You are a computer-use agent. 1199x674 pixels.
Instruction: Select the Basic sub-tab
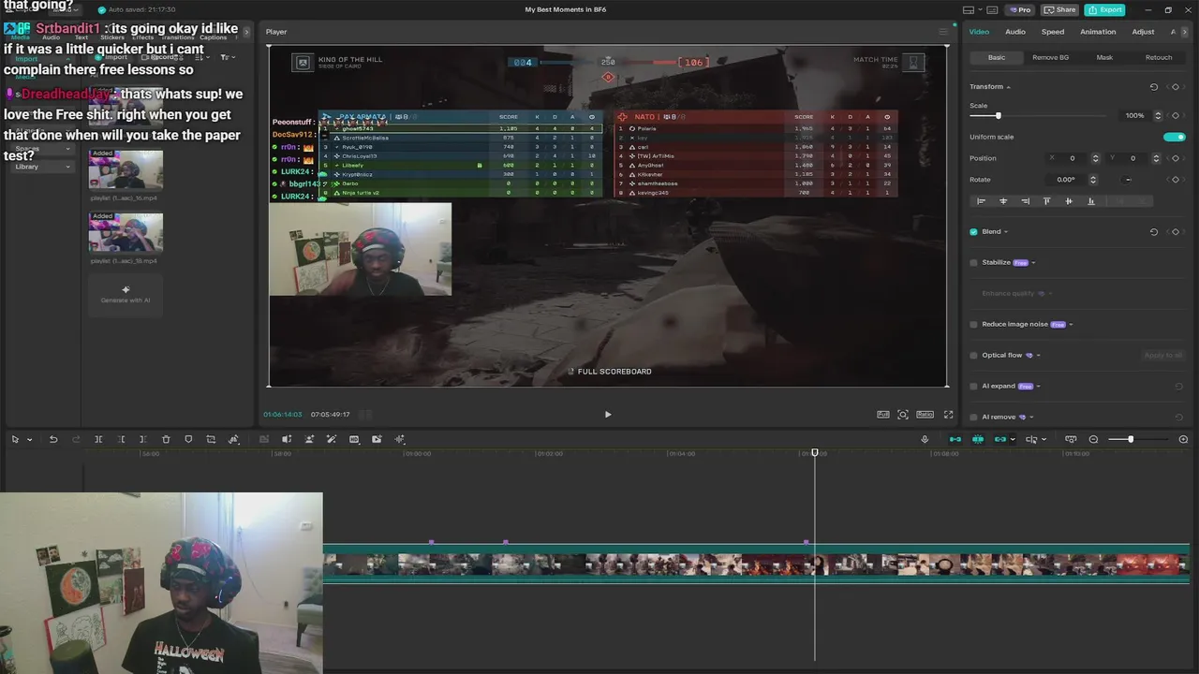click(x=997, y=57)
